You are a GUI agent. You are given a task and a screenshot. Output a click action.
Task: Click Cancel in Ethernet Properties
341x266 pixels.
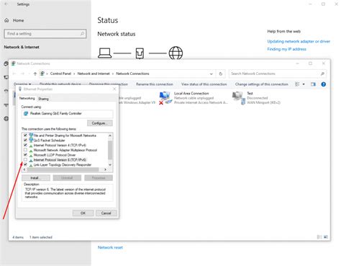point(106,213)
